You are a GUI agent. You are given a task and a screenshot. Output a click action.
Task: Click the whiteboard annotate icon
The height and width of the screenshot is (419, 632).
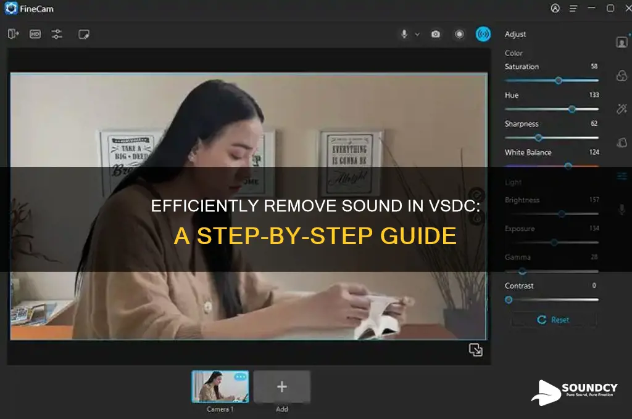click(x=84, y=35)
